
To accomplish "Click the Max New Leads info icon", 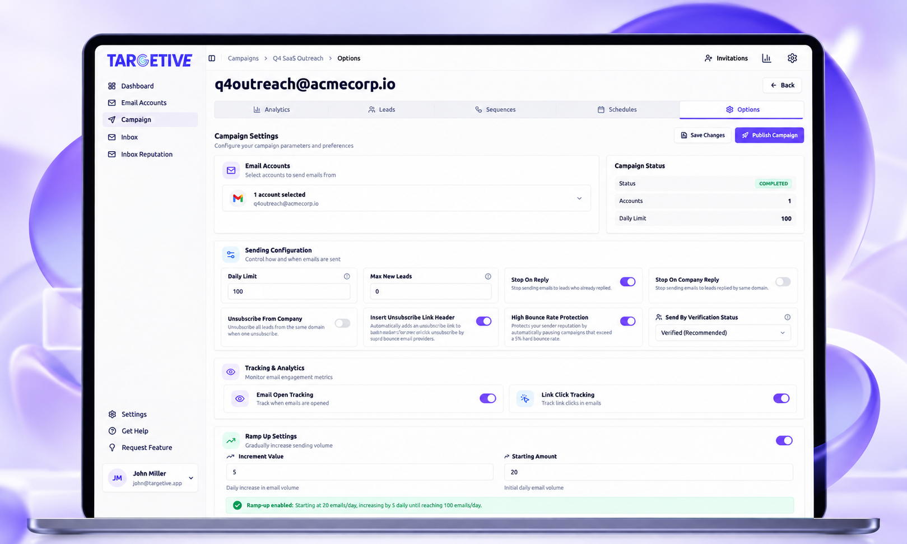I will (488, 276).
